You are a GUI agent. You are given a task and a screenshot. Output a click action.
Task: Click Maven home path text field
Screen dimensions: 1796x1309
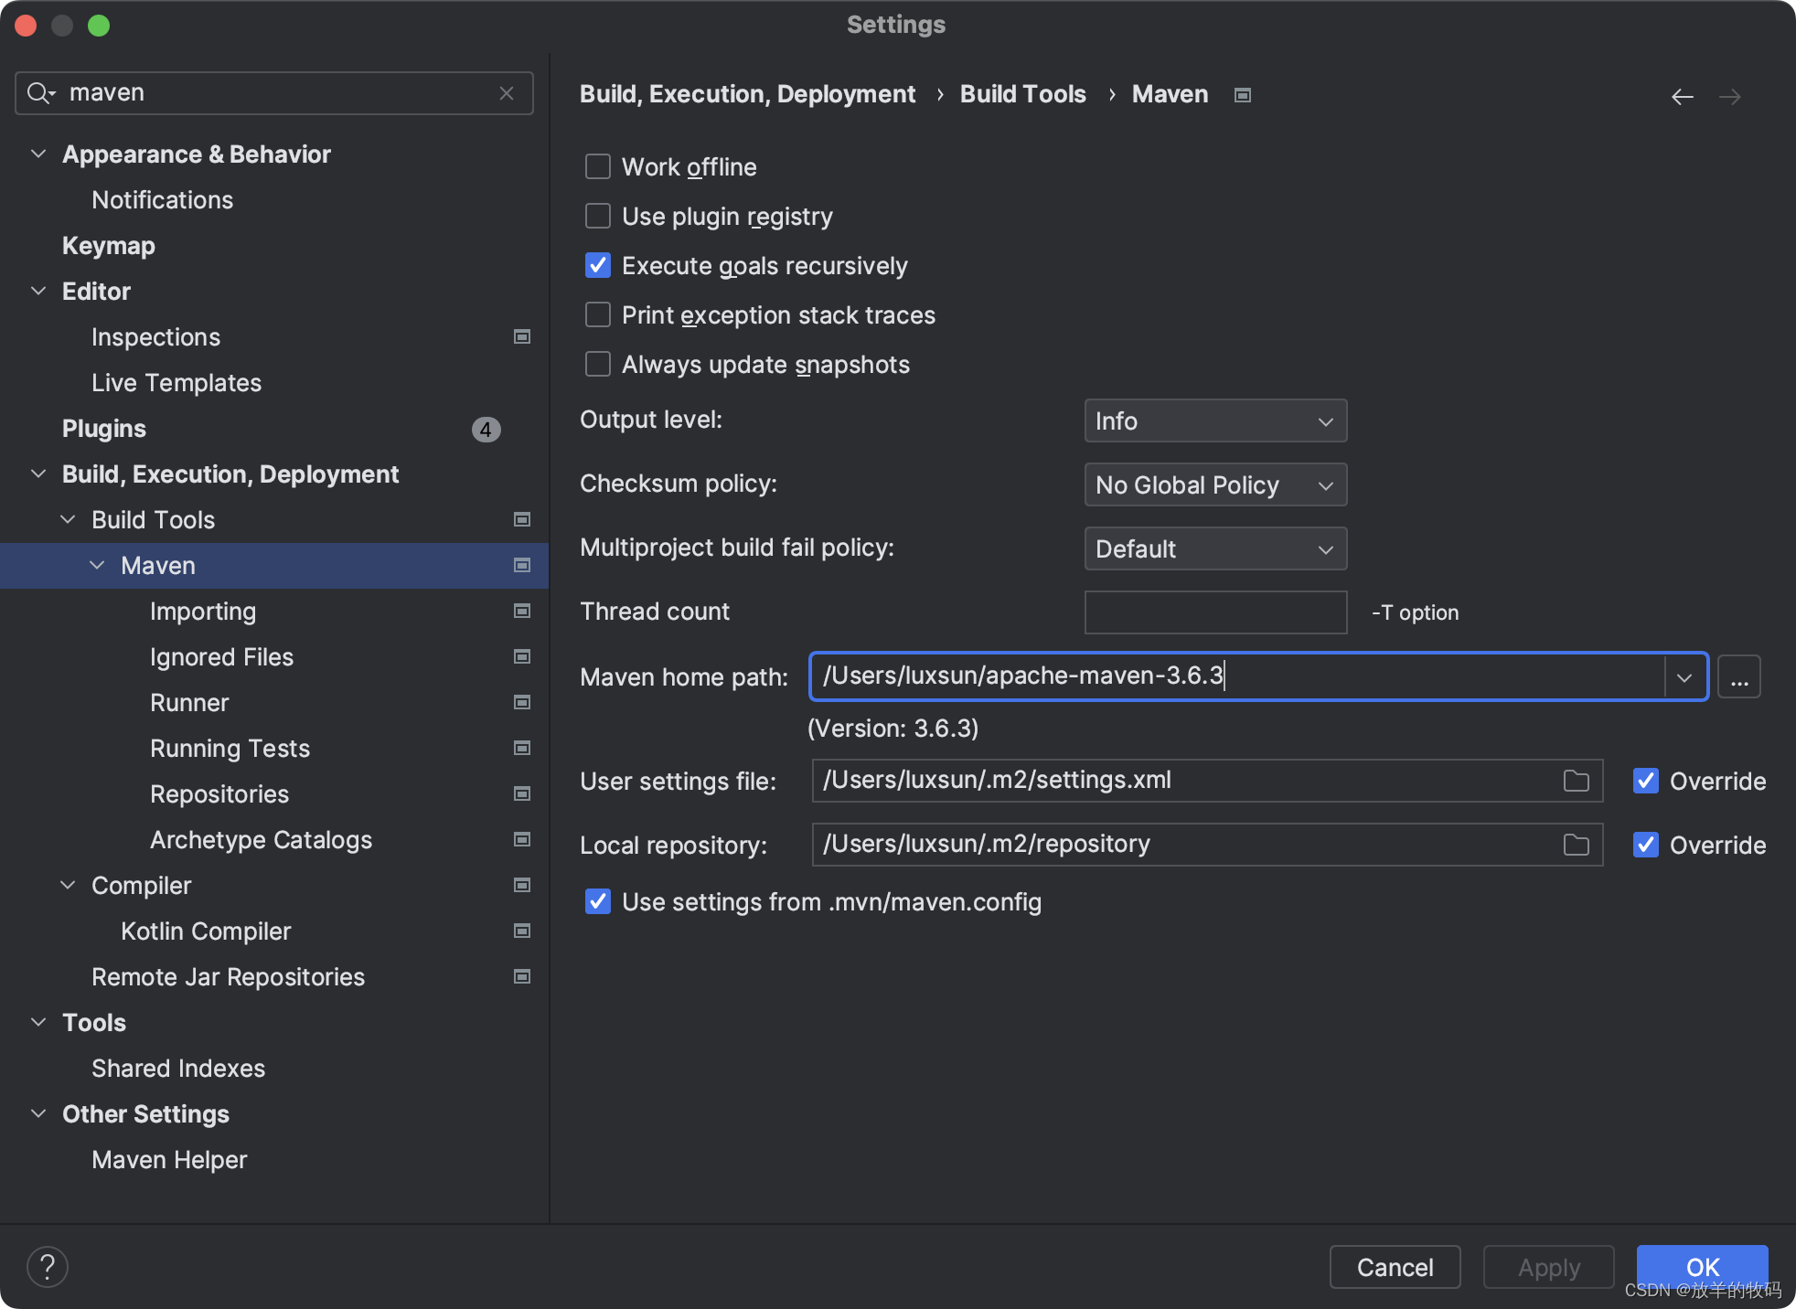click(x=1238, y=676)
